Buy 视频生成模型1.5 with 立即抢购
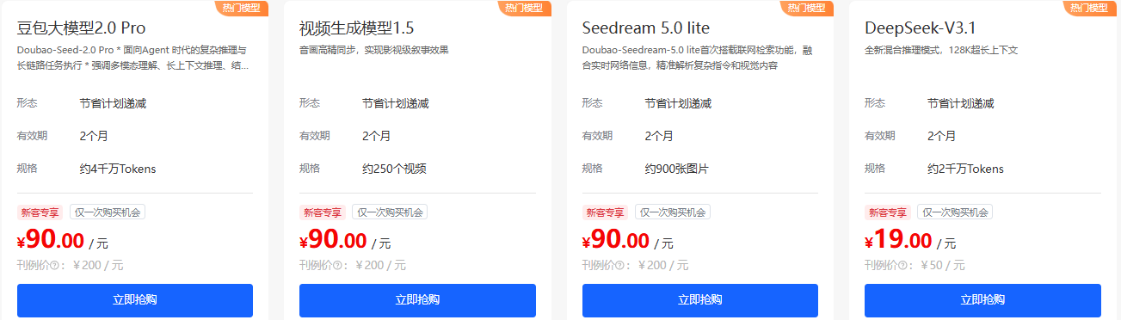 [x=417, y=300]
